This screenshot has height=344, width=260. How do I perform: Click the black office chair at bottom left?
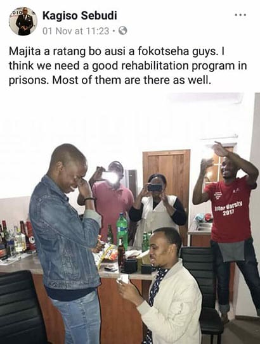click(20, 307)
